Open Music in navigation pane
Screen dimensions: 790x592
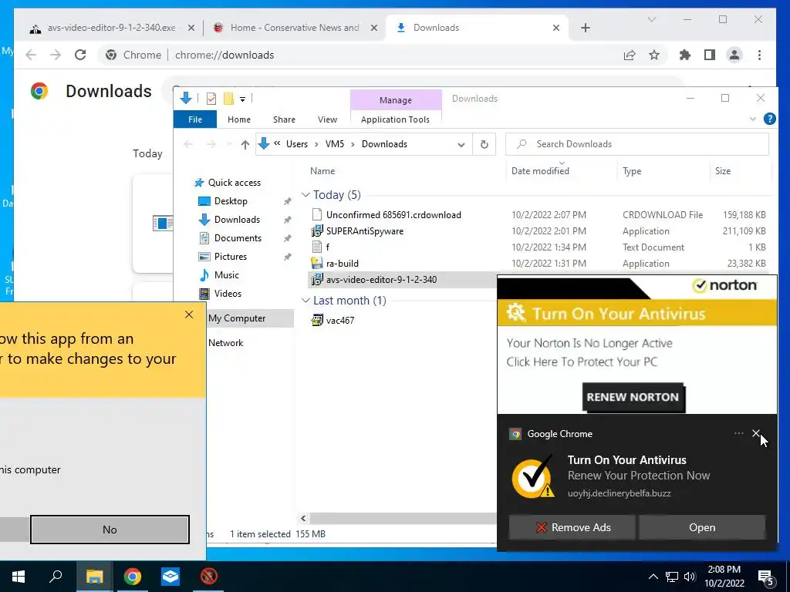pyautogui.click(x=227, y=275)
